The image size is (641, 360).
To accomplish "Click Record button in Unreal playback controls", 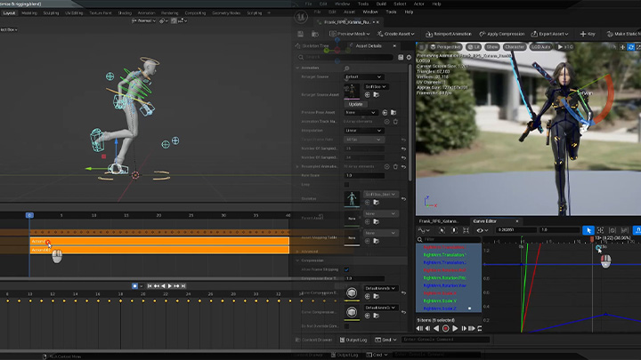I will [446, 328].
